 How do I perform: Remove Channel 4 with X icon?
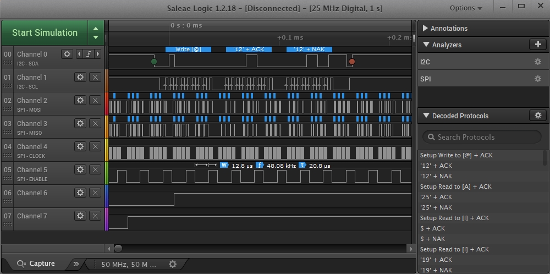[x=95, y=146]
